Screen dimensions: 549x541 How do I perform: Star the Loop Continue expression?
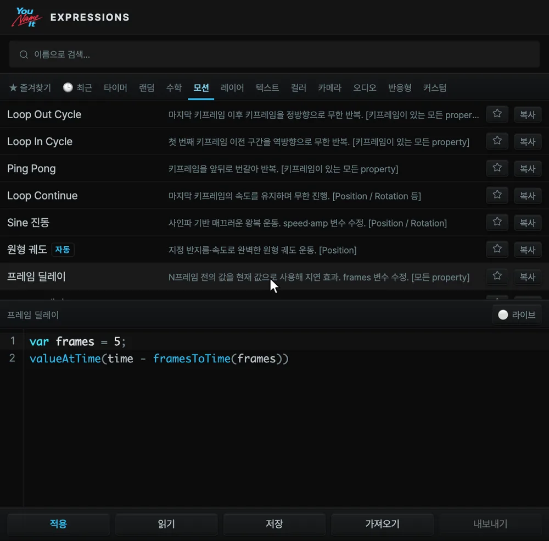point(497,195)
